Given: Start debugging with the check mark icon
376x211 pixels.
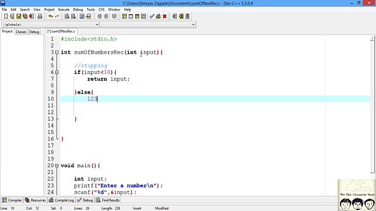Looking at the screenshot, I should pos(152,16).
